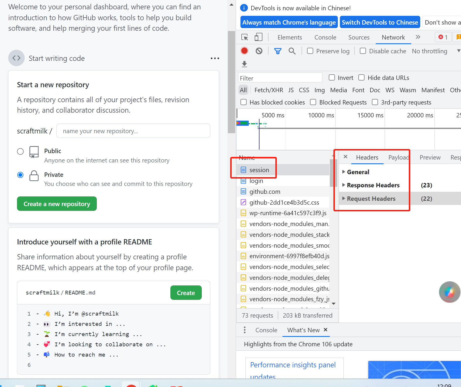
Task: Check 3rd-party requests checkbox
Action: pyautogui.click(x=375, y=102)
